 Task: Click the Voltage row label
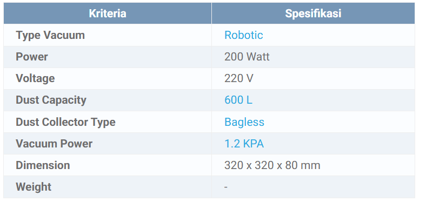pyautogui.click(x=35, y=78)
